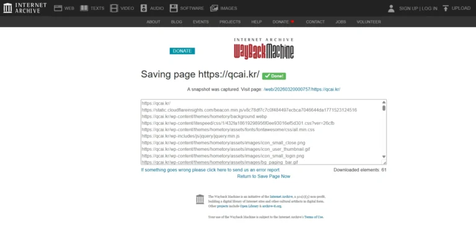Image resolution: width=476 pixels, height=243 pixels.
Task: Open the Web section icon
Action: (58, 8)
